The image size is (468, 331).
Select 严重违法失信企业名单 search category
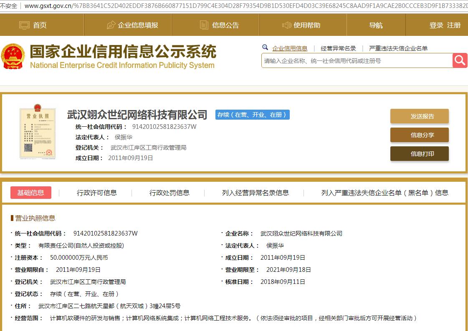click(398, 48)
